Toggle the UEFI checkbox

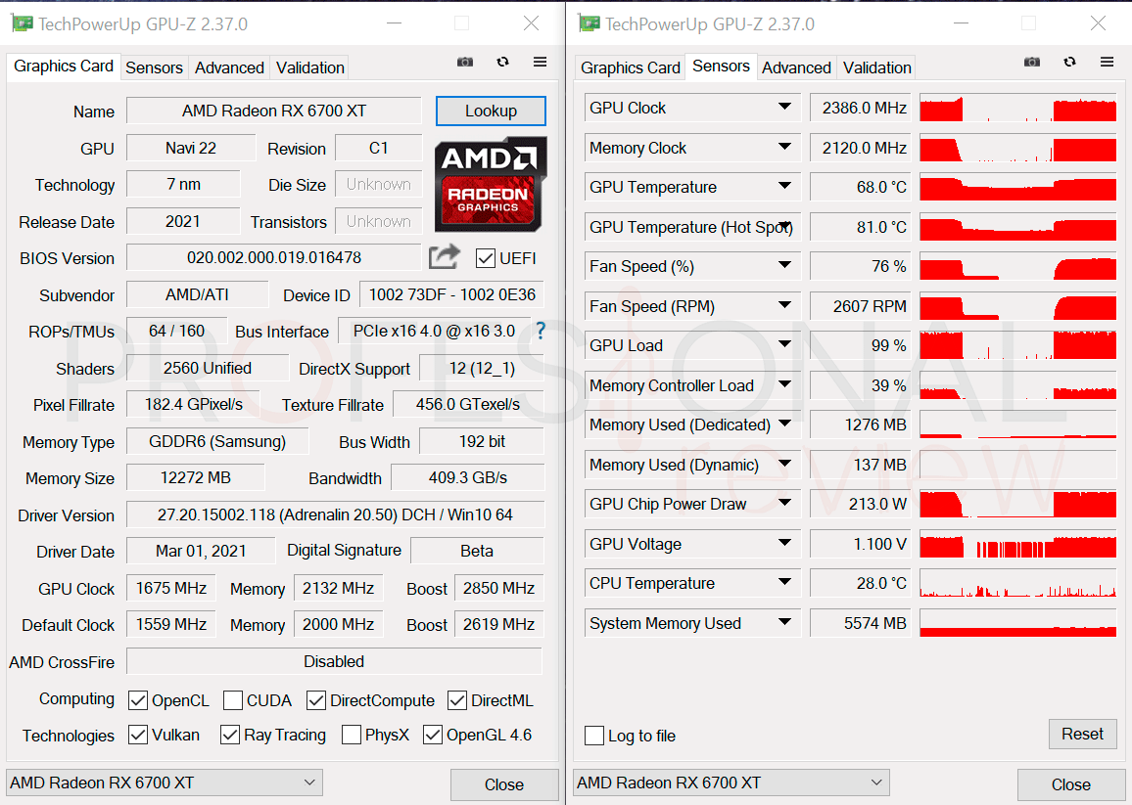485,258
